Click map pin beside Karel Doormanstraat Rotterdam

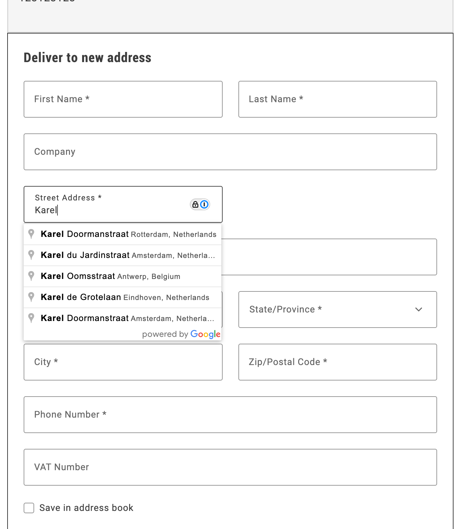tap(31, 234)
